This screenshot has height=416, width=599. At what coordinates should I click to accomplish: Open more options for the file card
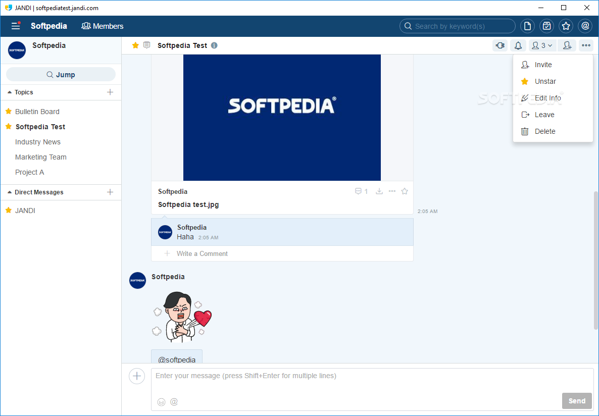392,191
